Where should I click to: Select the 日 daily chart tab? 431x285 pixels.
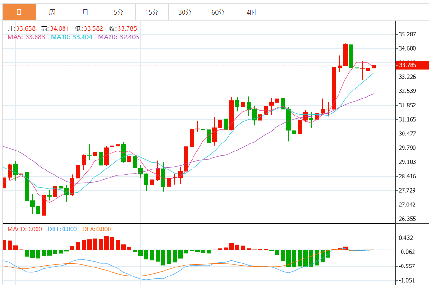(19, 12)
